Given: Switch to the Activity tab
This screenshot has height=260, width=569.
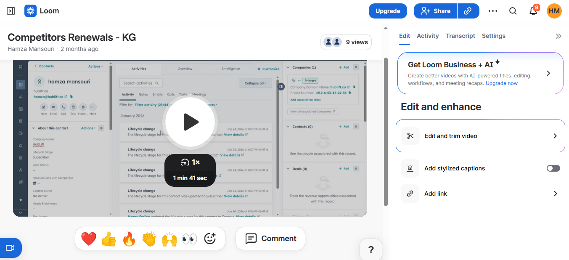Looking at the screenshot, I should [428, 36].
